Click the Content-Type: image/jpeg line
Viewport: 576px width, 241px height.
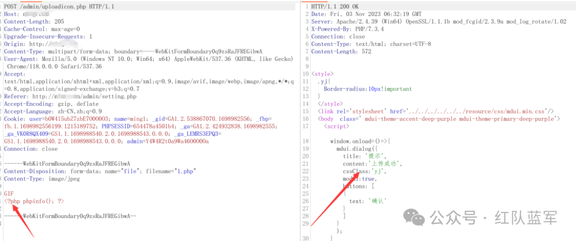tap(42, 179)
